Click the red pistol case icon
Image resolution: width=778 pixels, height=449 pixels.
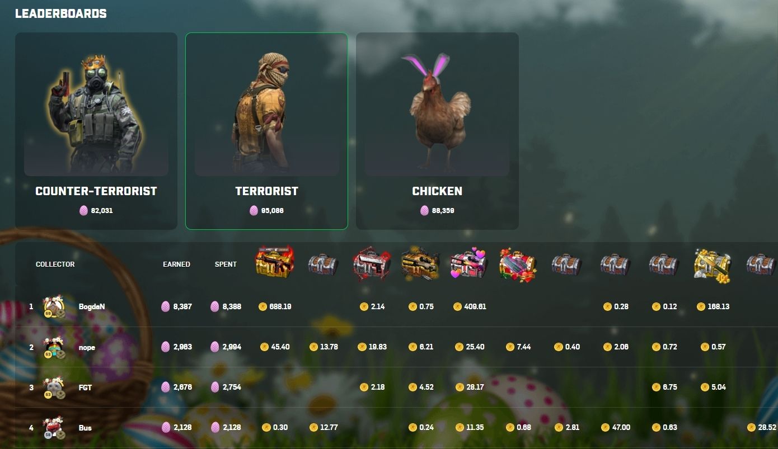[372, 263]
